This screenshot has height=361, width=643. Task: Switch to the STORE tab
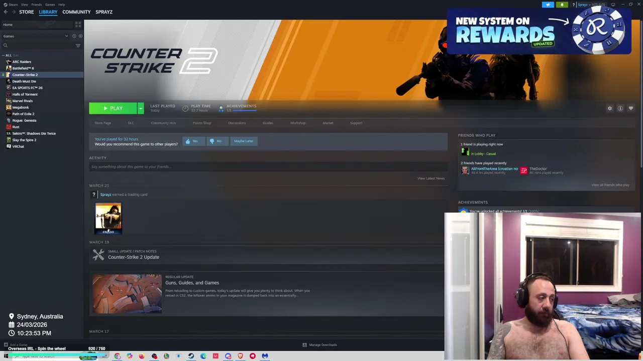pyautogui.click(x=27, y=12)
